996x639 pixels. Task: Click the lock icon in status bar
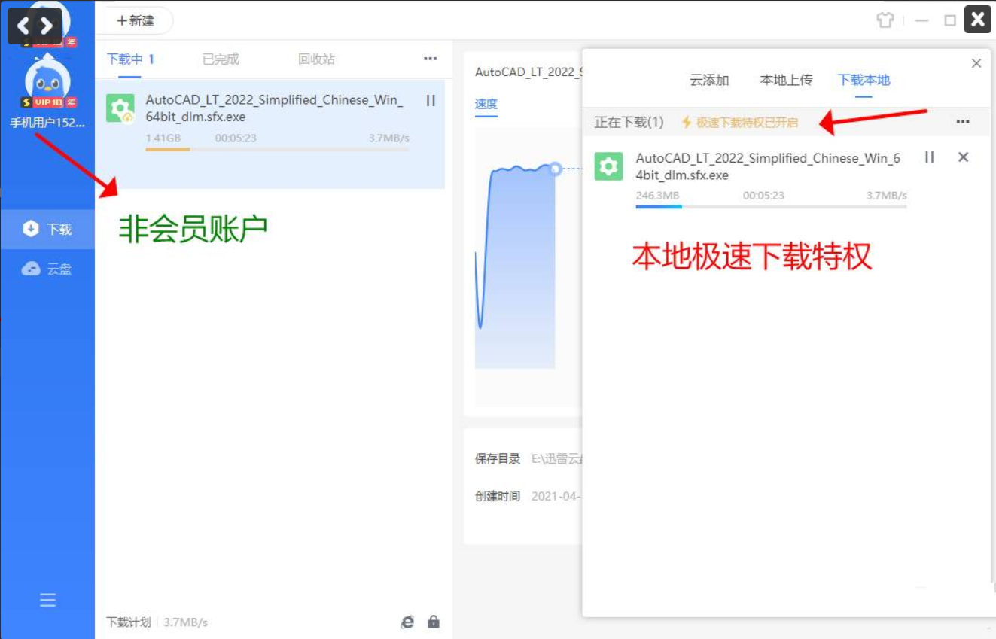click(x=434, y=622)
